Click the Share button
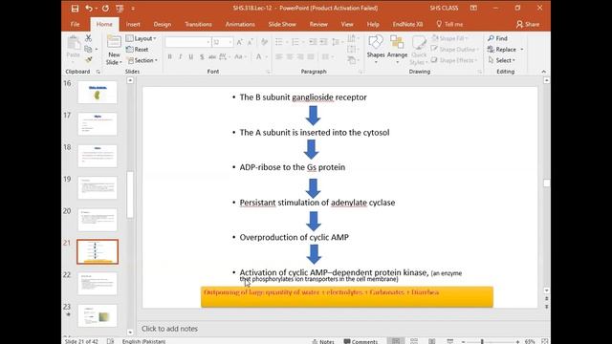 point(528,24)
